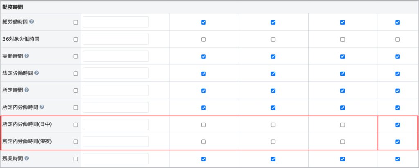Click the help icon beside 総労働時間
The height and width of the screenshot is (168, 419).
click(x=32, y=22)
